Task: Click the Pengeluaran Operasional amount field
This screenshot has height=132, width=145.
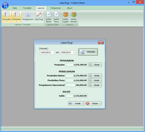Action: coord(76,85)
